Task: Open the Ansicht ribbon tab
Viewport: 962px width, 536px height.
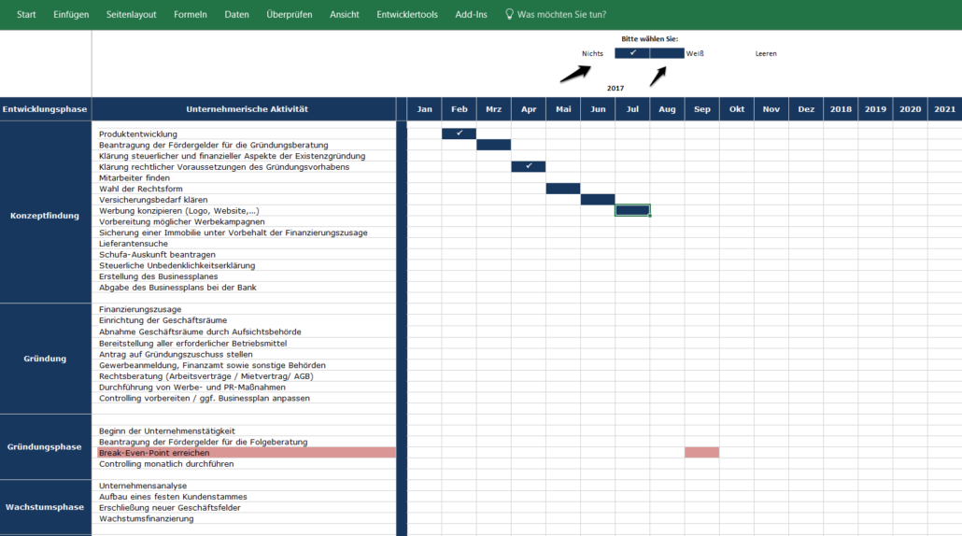Action: [x=345, y=14]
